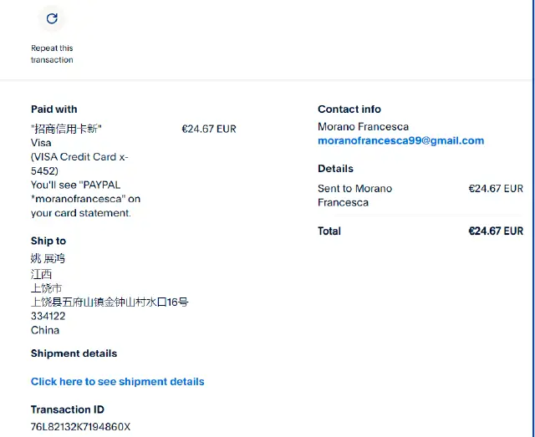Click the PAYPAL *moranofrancesca card statement note
This screenshot has height=437, width=535.
85,199
